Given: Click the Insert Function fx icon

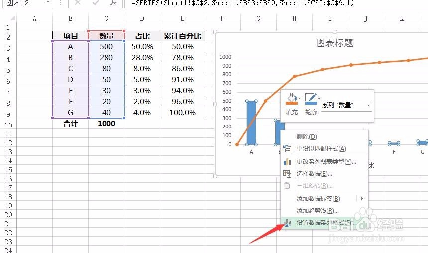Looking at the screenshot, I should [113, 2].
